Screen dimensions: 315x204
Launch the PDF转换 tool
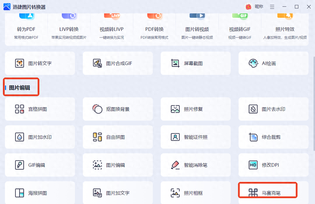pyautogui.click(x=154, y=29)
